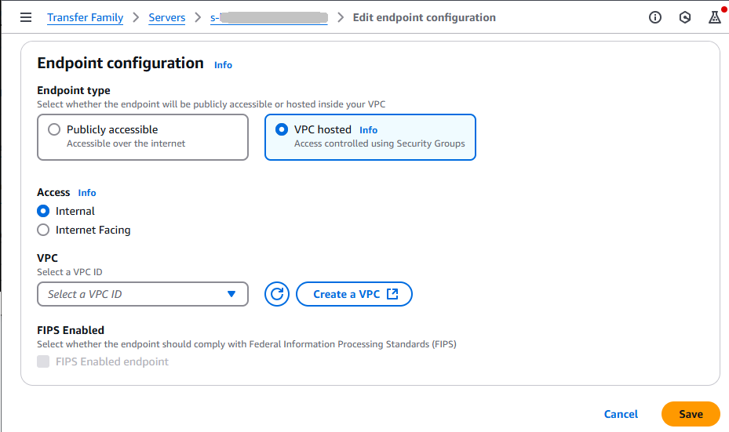Go to Transfer Family breadcrumb

tap(85, 17)
